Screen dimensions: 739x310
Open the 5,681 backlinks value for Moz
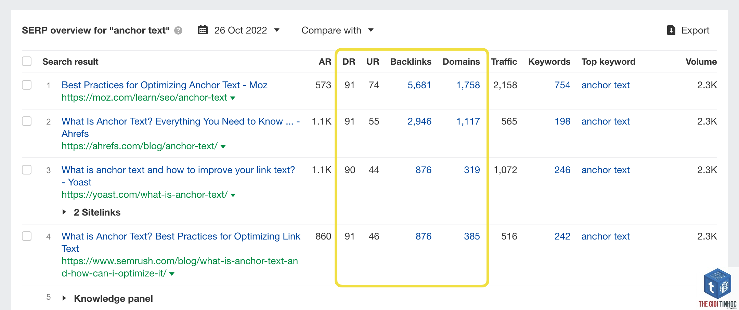(x=419, y=85)
